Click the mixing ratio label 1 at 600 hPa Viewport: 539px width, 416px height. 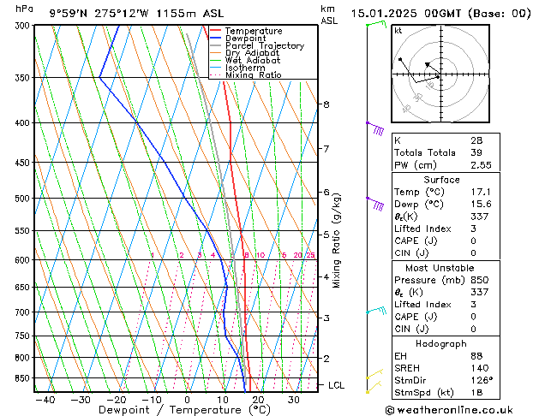pos(153,255)
